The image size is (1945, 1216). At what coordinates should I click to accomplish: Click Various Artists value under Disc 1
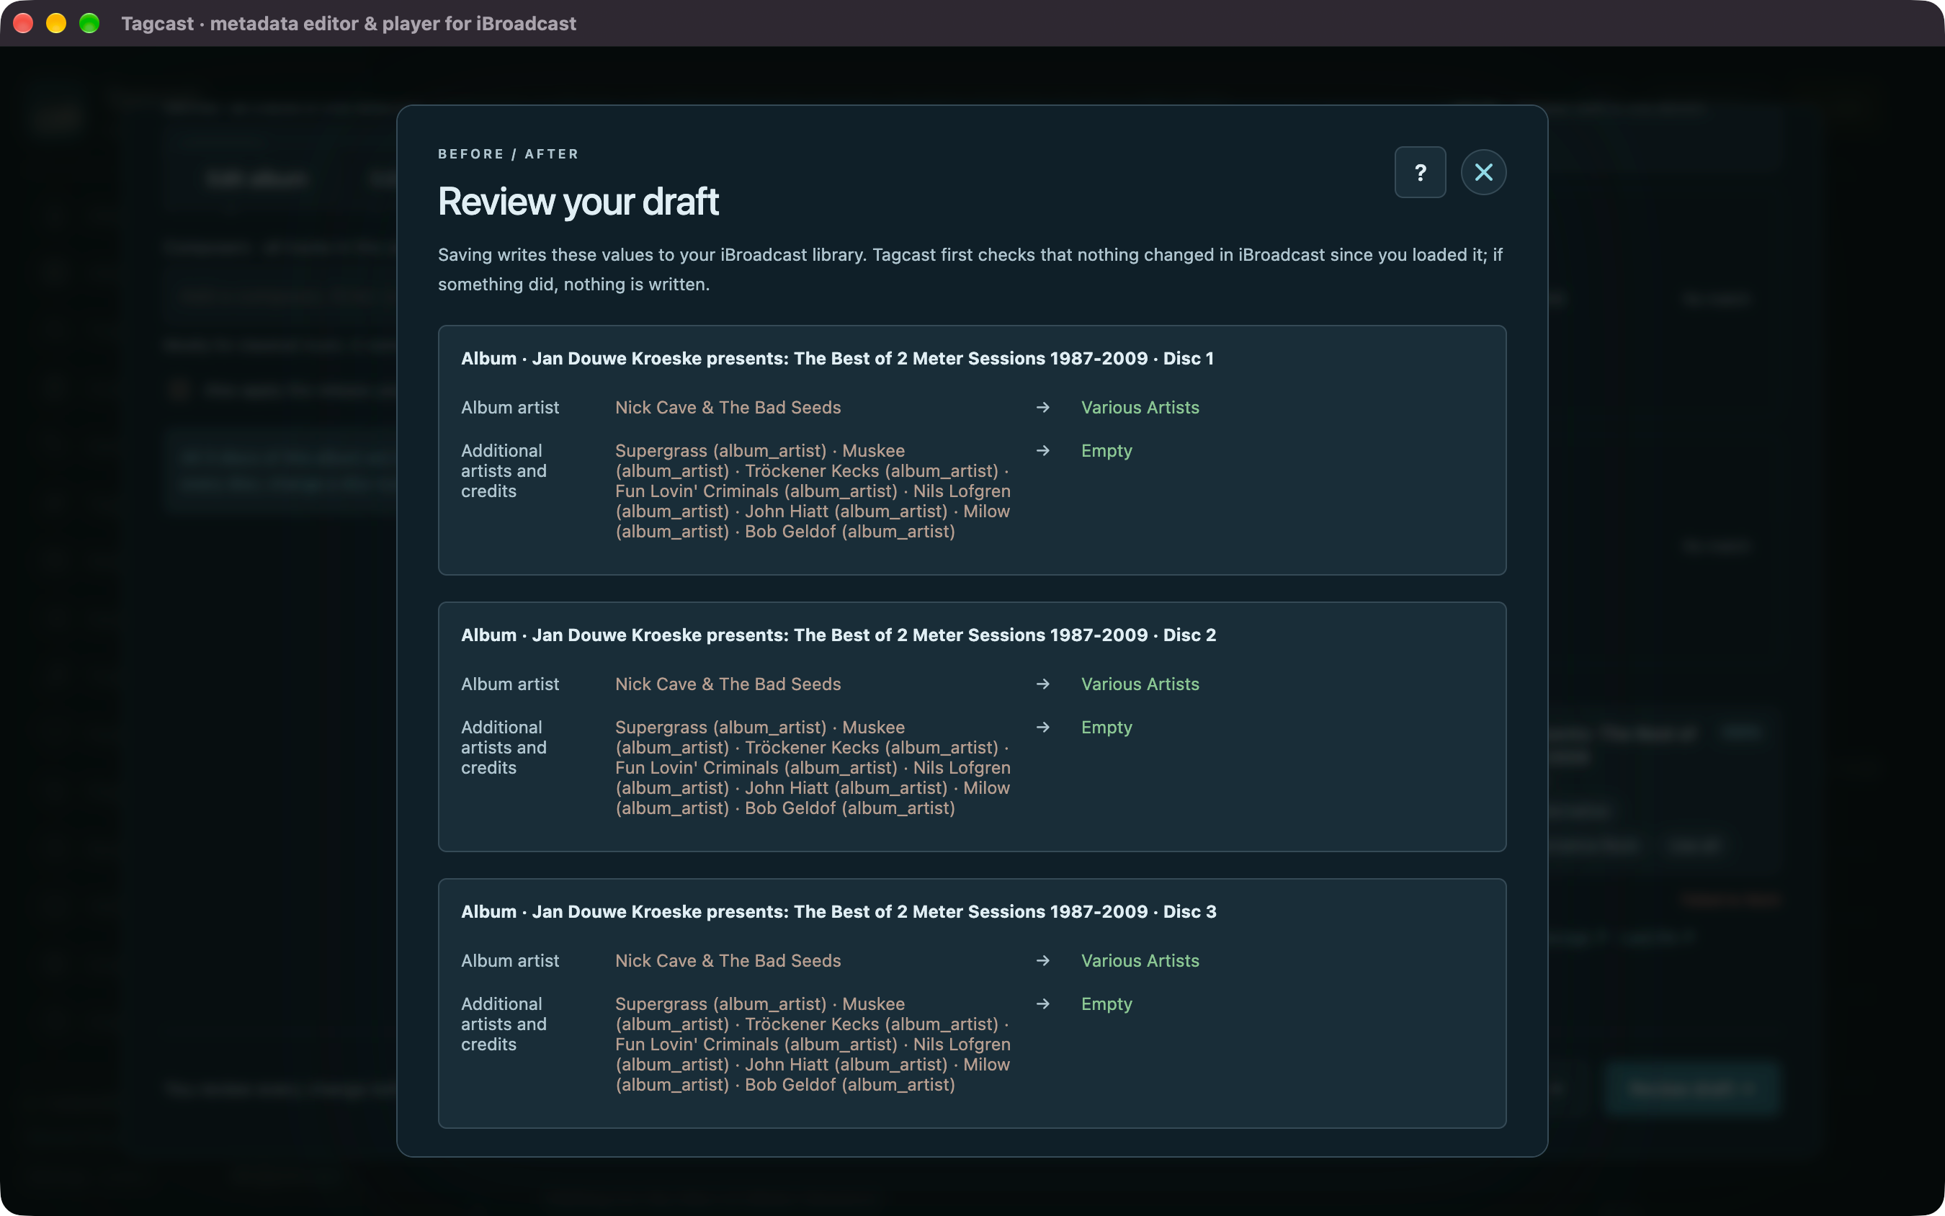tap(1140, 408)
